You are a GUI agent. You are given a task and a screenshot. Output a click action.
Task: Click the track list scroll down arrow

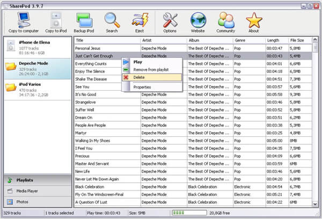[315, 204]
